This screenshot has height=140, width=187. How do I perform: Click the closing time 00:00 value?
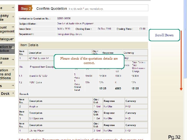click(x=142, y=29)
